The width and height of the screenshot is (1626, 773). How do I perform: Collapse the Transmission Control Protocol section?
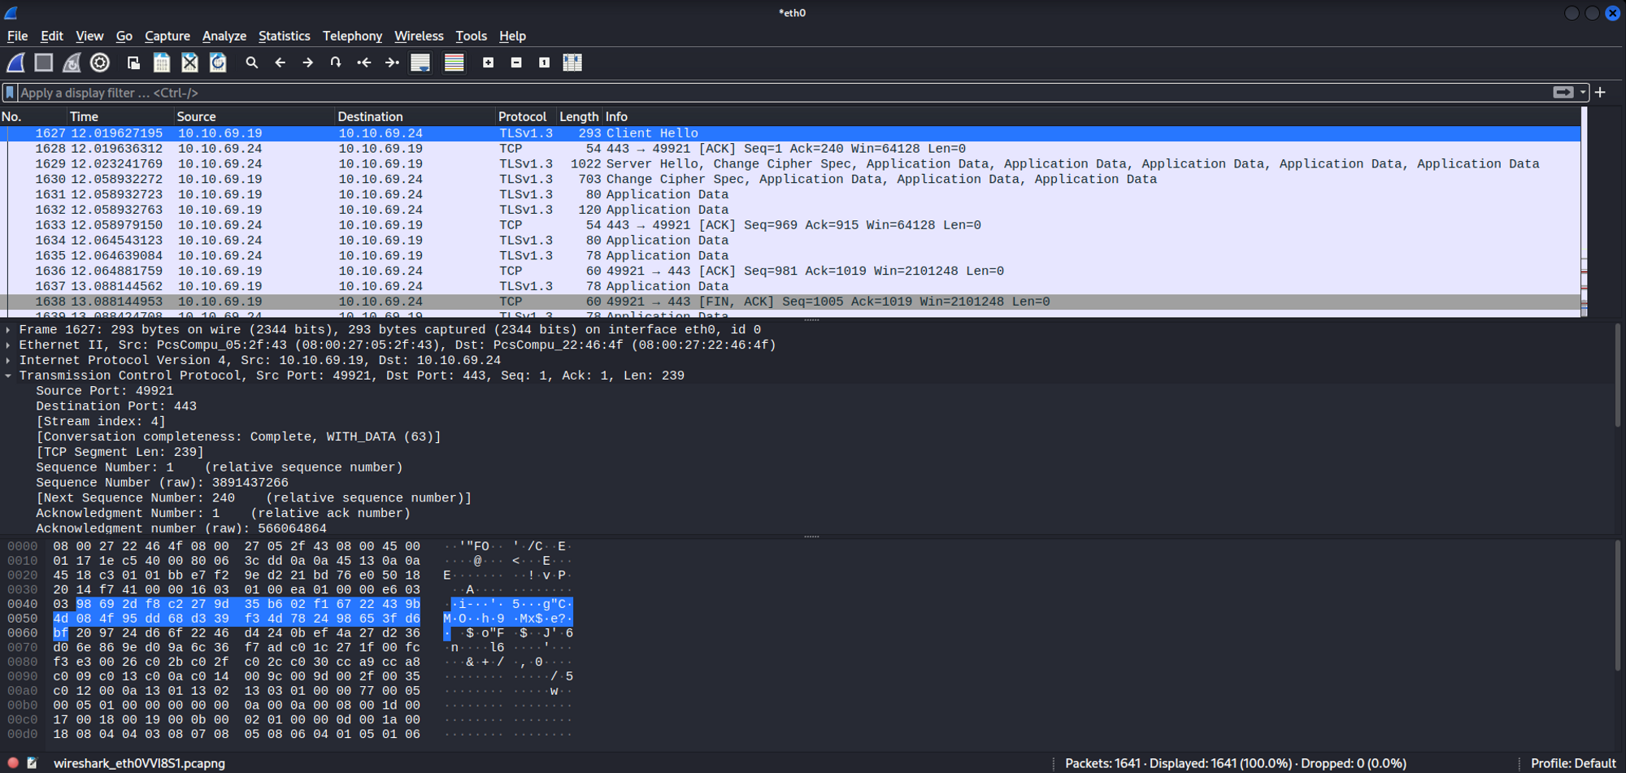(x=9, y=376)
